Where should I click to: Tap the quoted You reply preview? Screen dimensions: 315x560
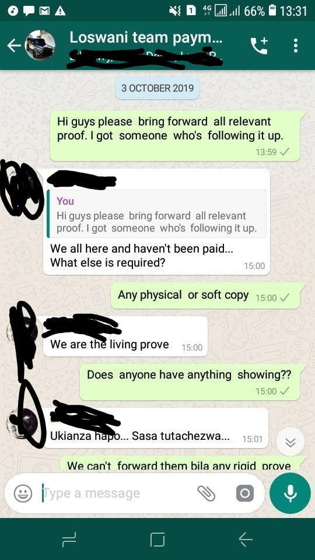[157, 214]
